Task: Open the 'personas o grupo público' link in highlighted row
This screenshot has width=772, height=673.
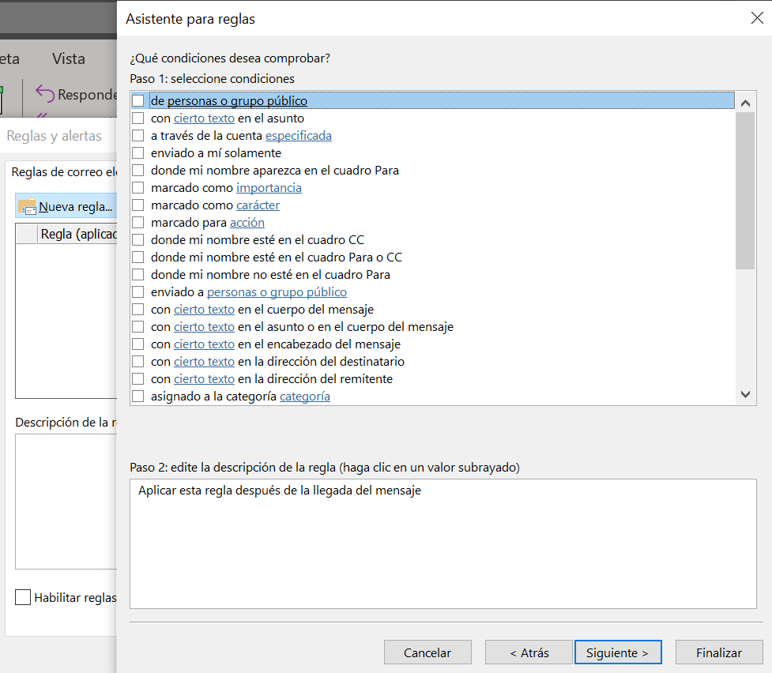Action: click(x=237, y=100)
